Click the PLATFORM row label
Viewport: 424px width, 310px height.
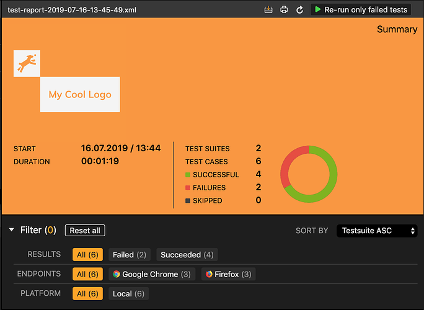point(41,293)
